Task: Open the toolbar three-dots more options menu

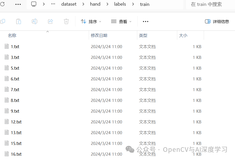Action: pos(145,22)
